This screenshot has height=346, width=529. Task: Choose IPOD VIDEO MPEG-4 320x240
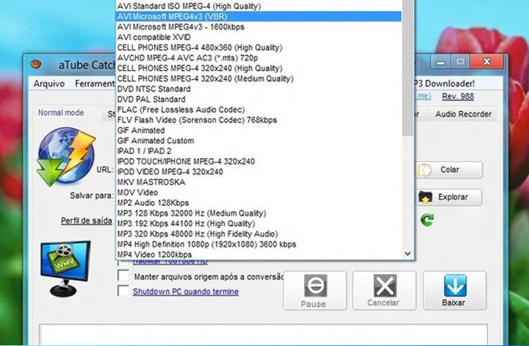pyautogui.click(x=259, y=172)
